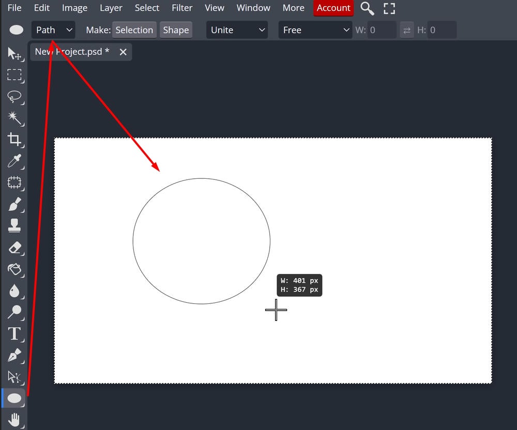The width and height of the screenshot is (517, 430).
Task: Open the search magnifier icon
Action: [367, 8]
